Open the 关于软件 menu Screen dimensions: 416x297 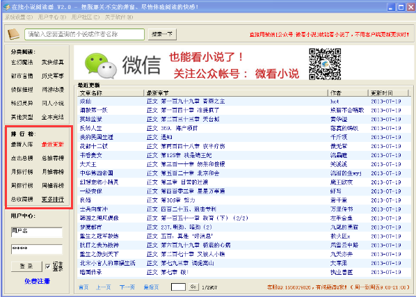119,17
